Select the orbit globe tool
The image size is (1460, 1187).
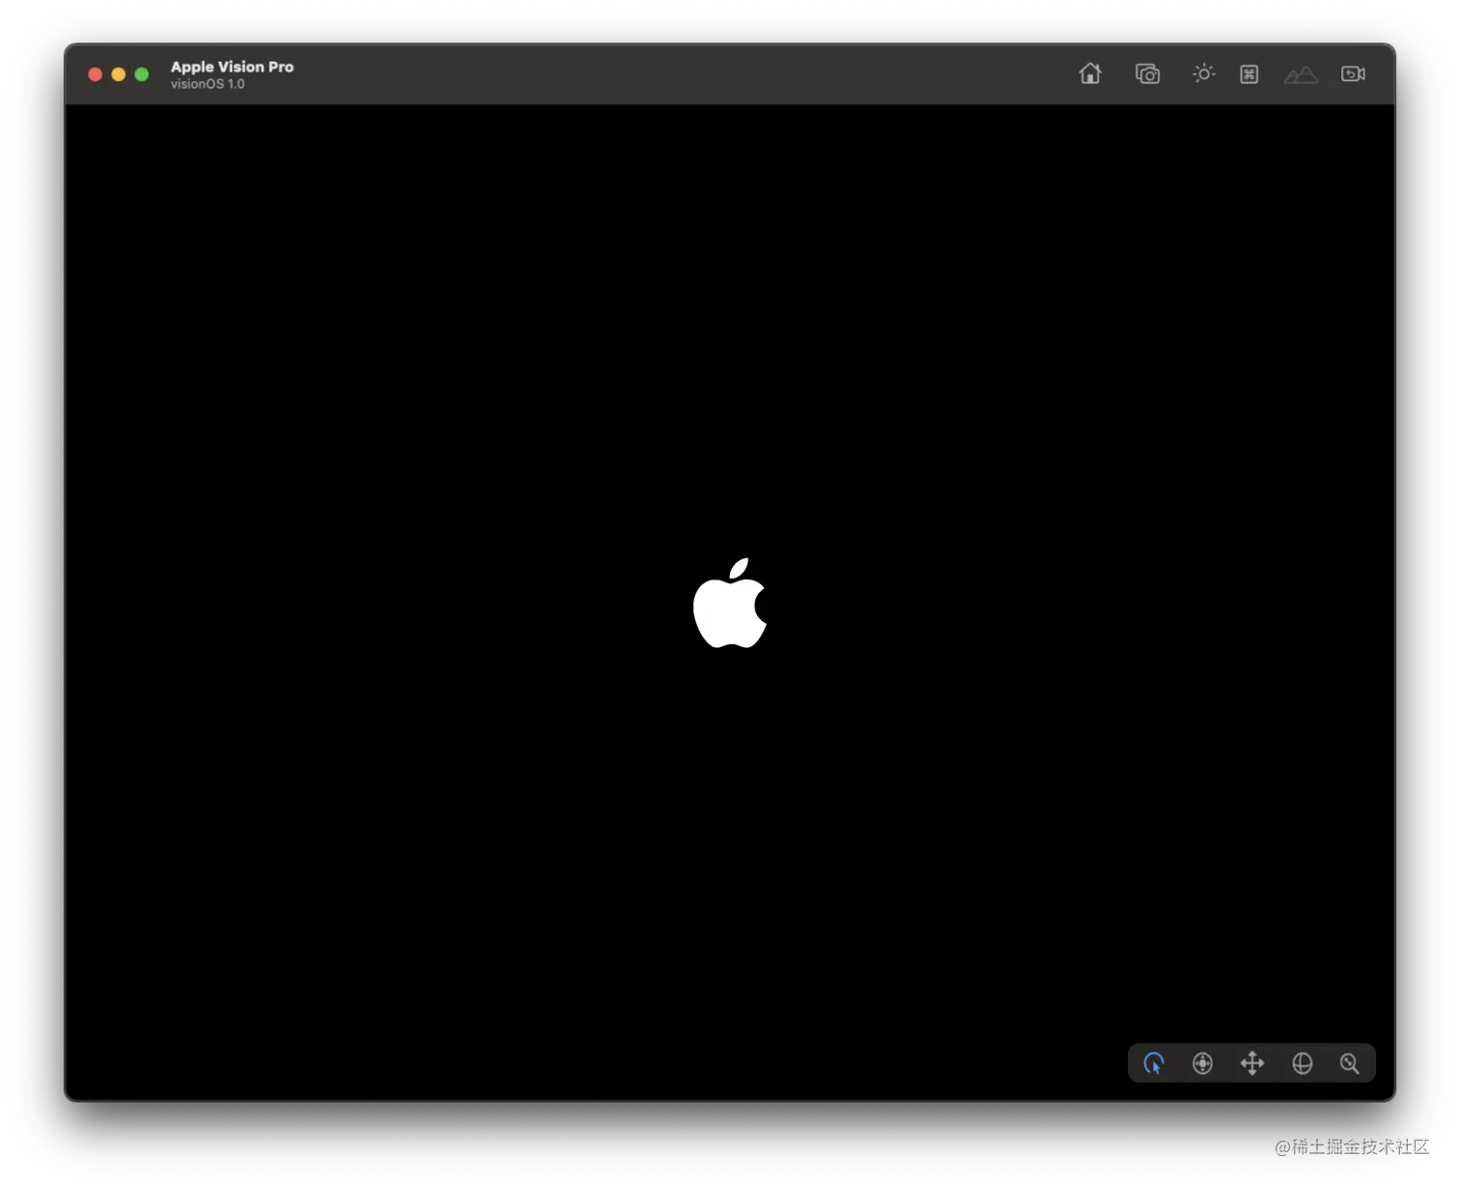(1303, 1063)
